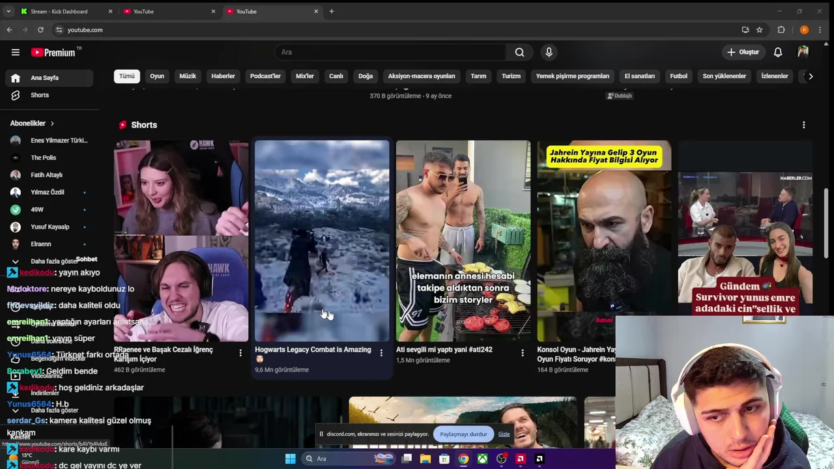
Task: Open options menu for Ati sevgili short
Action: pyautogui.click(x=522, y=353)
